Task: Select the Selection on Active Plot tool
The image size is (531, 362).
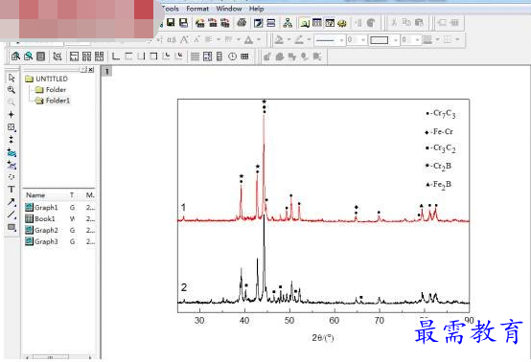Action: 12,152
